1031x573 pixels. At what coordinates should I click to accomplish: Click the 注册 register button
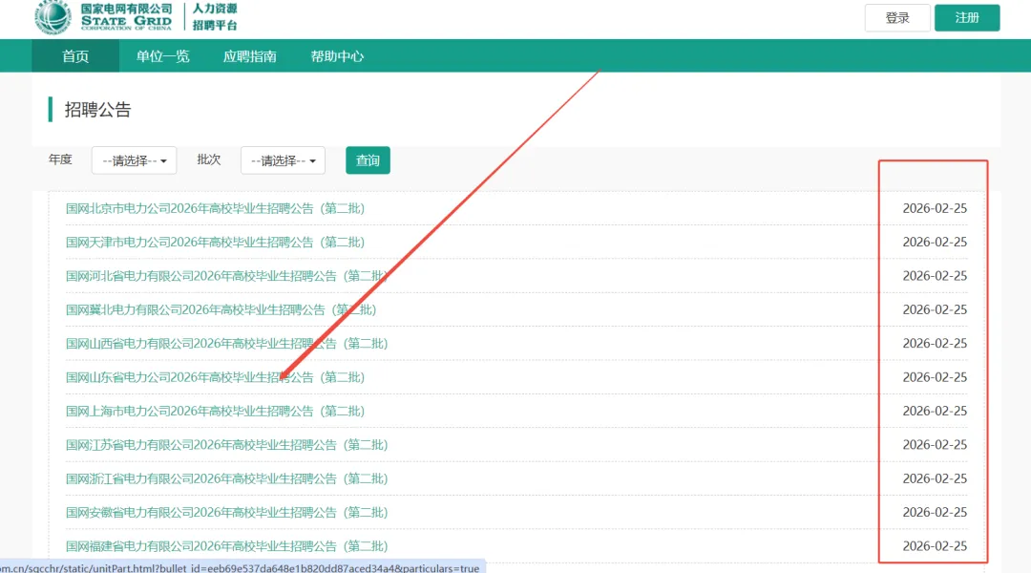tap(966, 18)
